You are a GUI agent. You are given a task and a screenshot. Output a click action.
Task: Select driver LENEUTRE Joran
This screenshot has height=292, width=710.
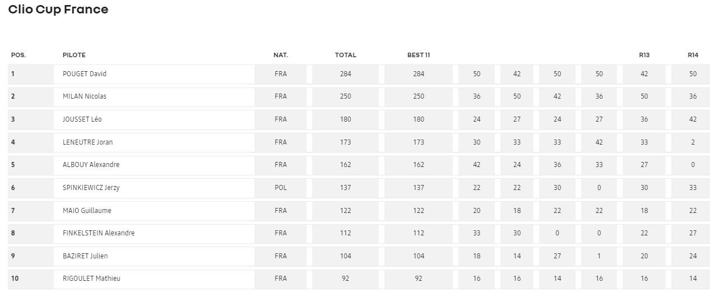[x=88, y=142]
